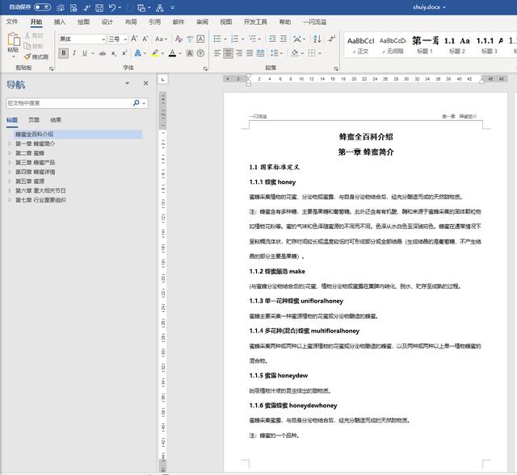Toggle the AutoSave (自动保存) switch

click(42, 7)
